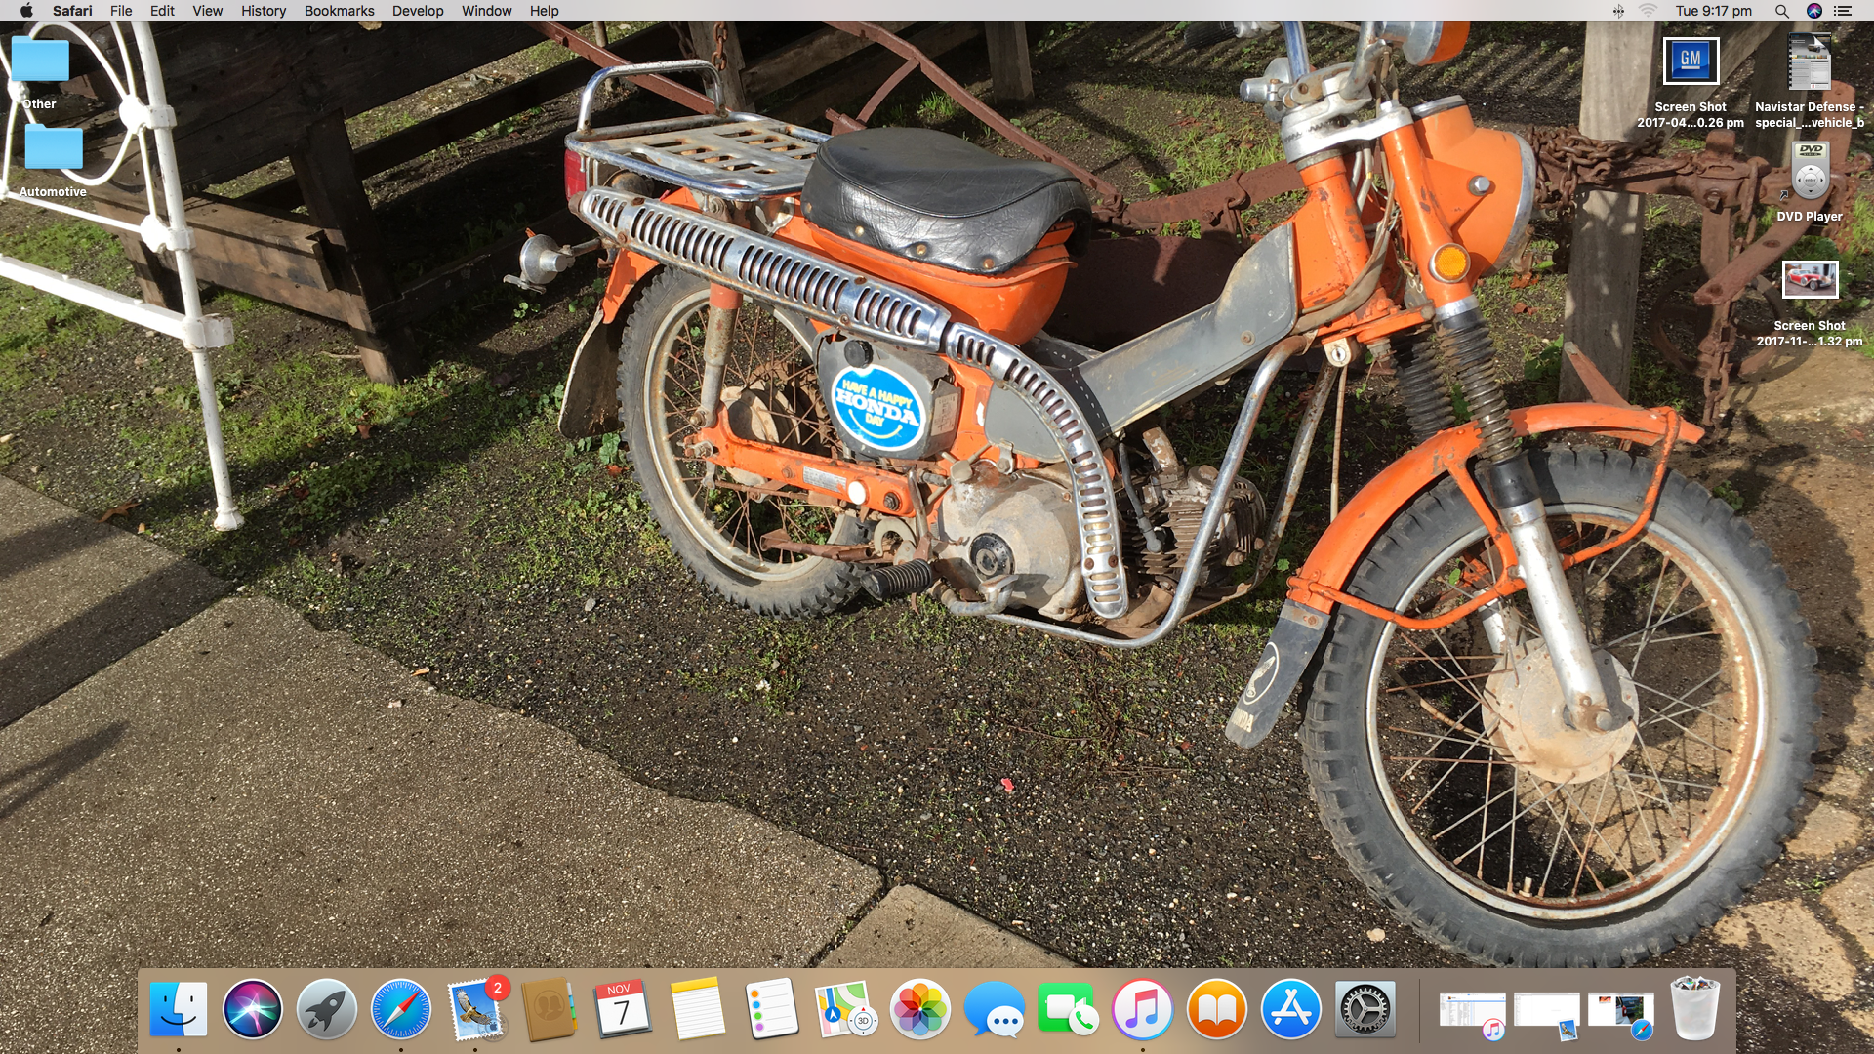Open iTunes music note icon in Dock

point(1143,1009)
